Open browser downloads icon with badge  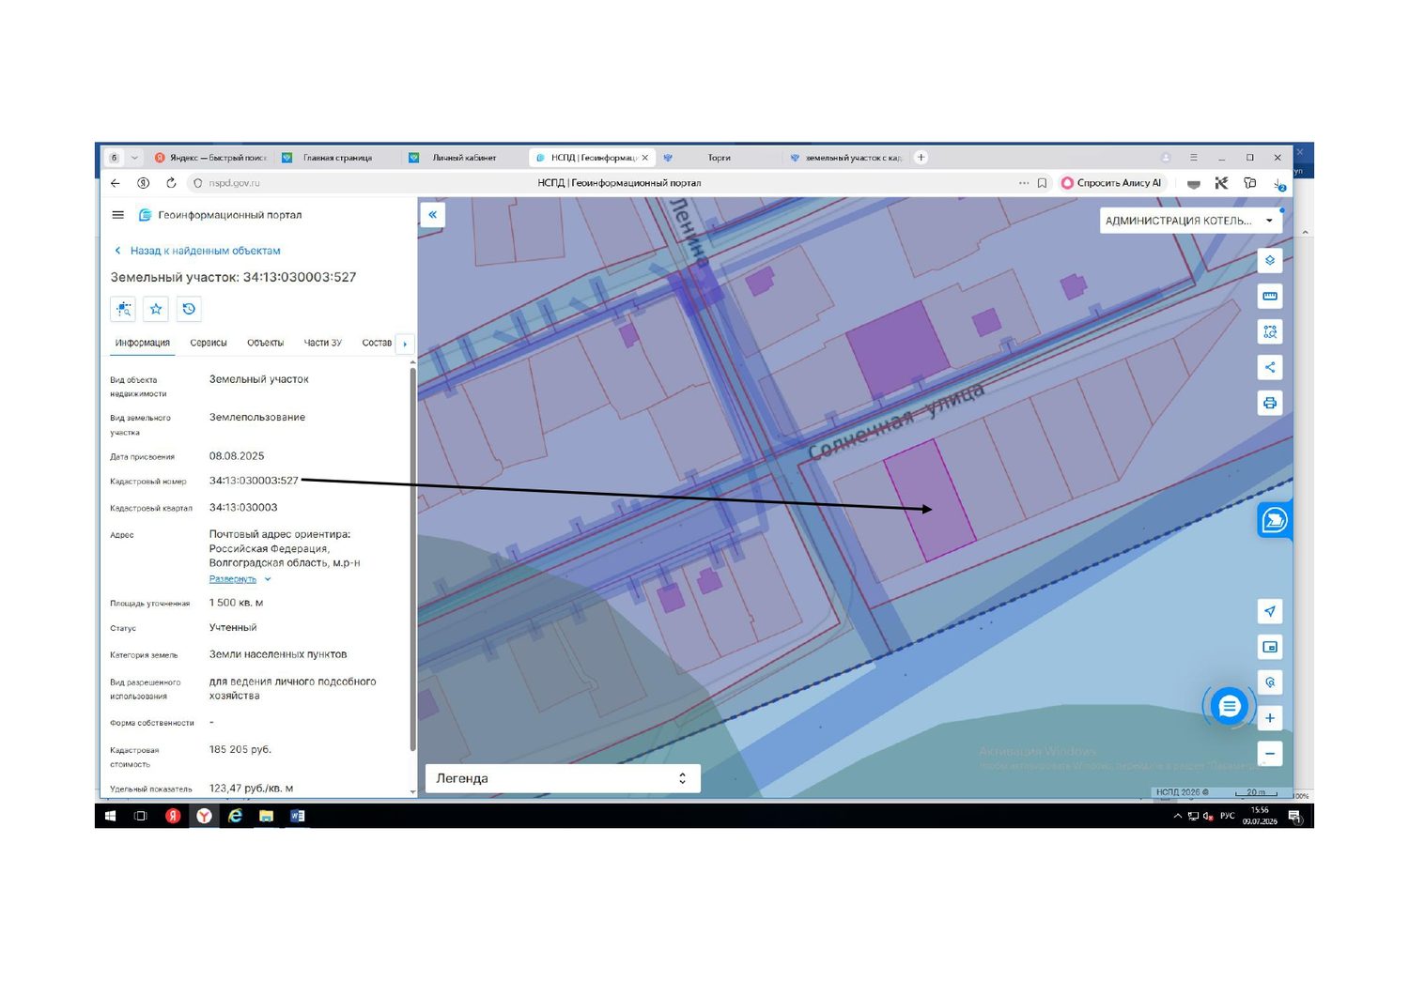[1278, 184]
